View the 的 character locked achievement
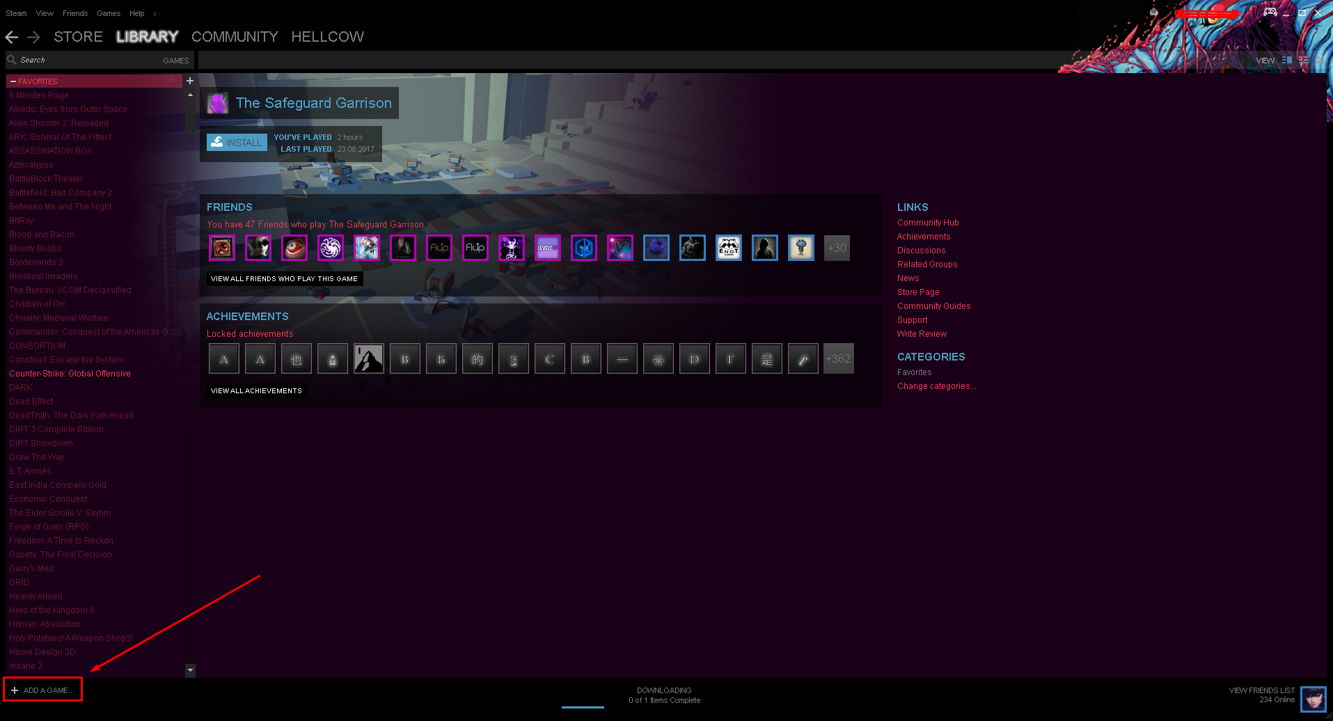The height and width of the screenshot is (721, 1333). pos(478,359)
